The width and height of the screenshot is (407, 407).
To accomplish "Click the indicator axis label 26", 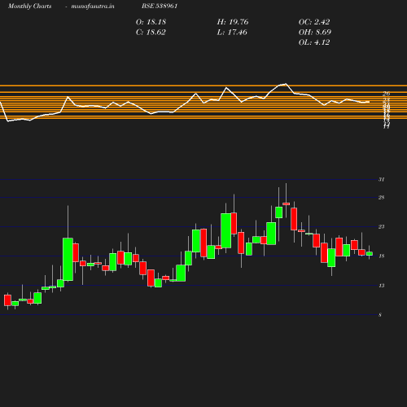I will coord(386,94).
